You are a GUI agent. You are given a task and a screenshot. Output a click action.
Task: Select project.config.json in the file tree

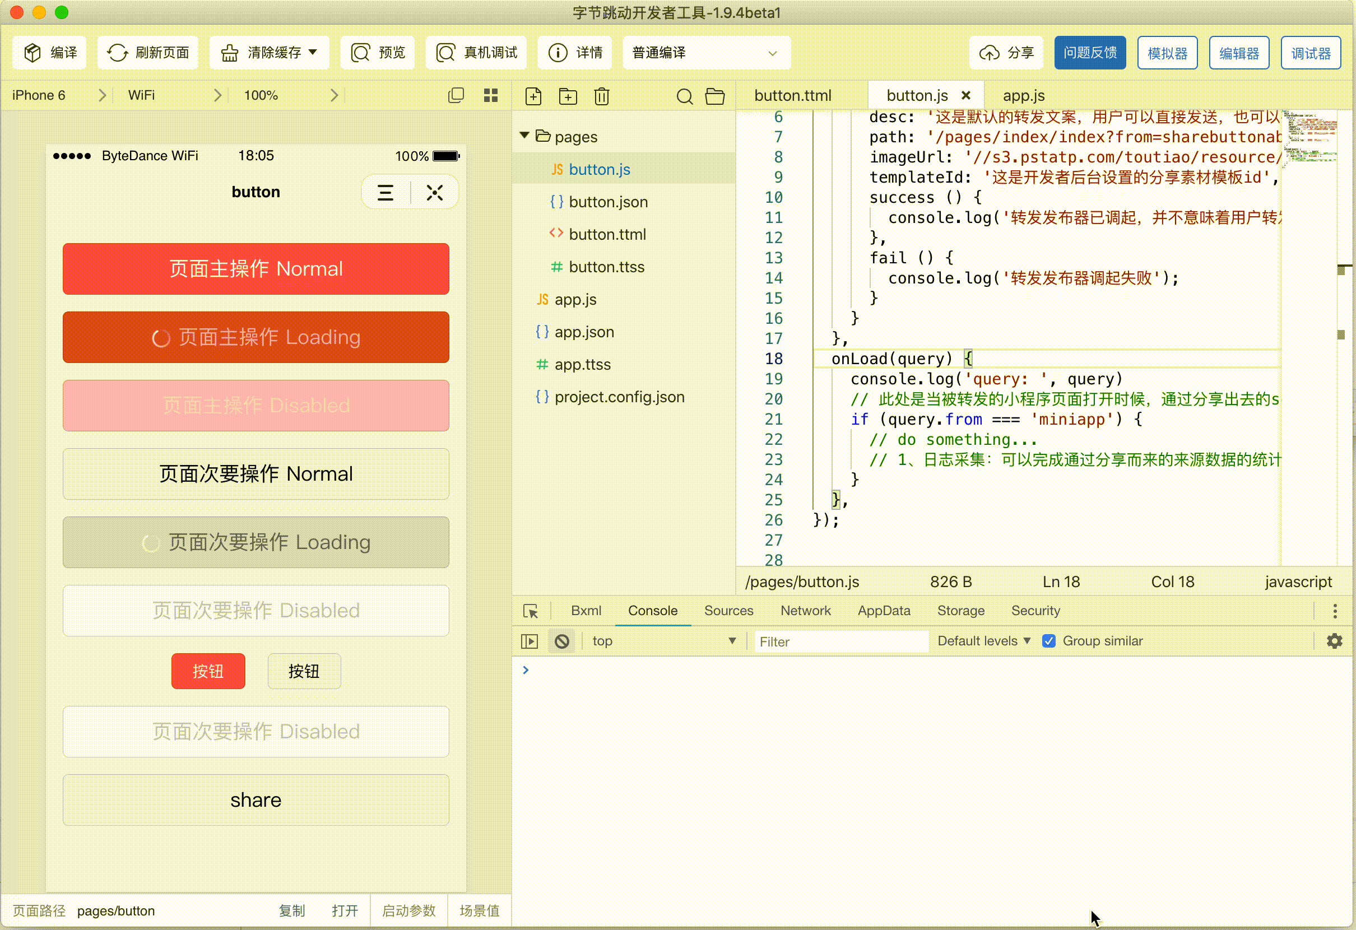click(x=623, y=397)
